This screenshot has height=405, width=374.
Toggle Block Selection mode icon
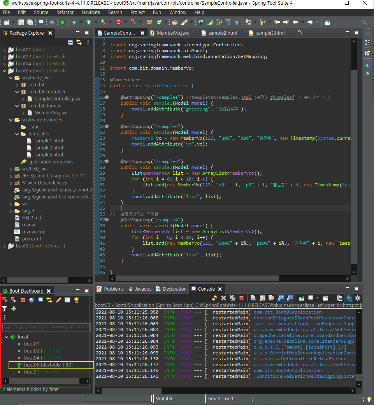pos(228,23)
